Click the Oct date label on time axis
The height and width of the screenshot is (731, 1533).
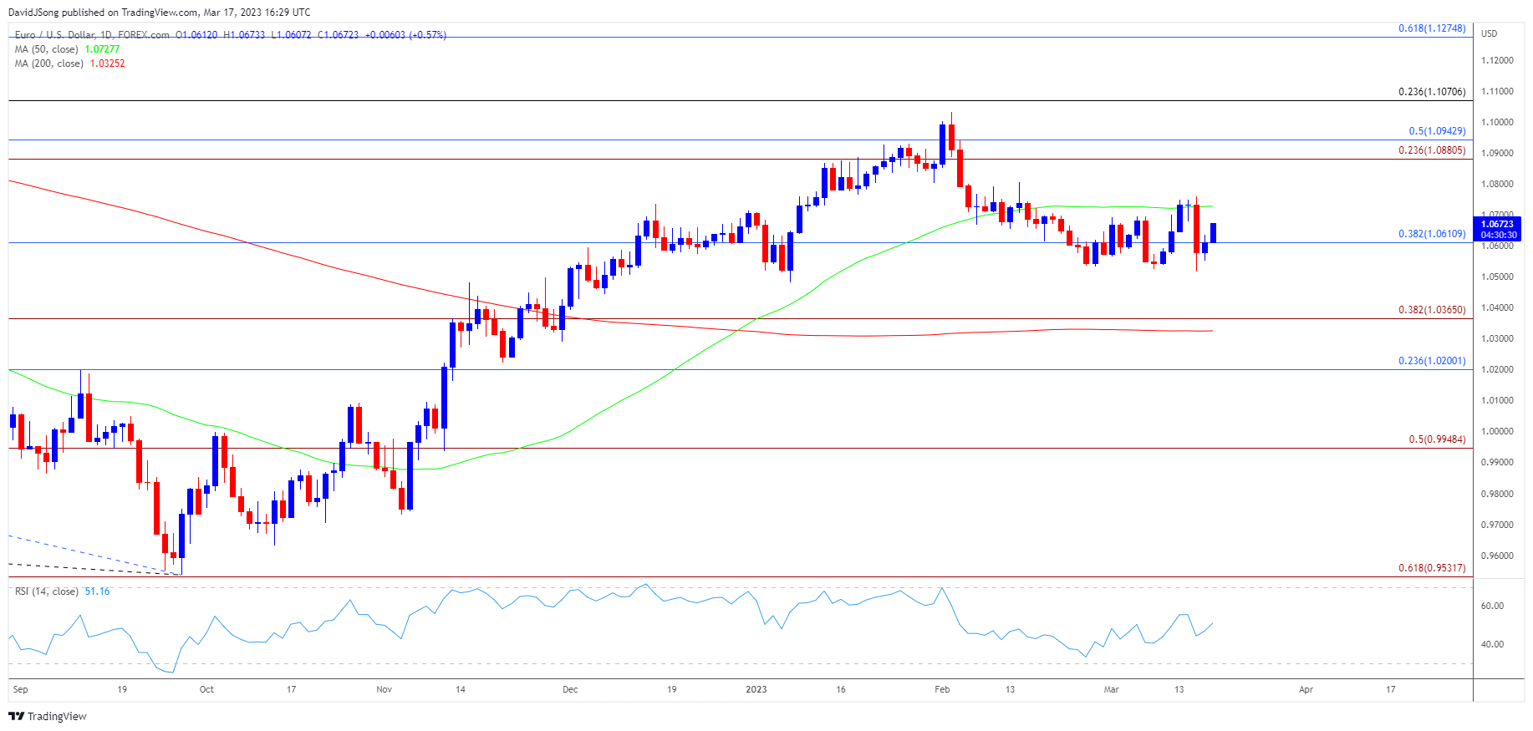coord(206,690)
